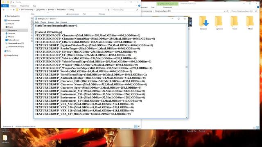Image resolution: width=262 pixels, height=147 pixels.
Task: Click the TEXTUREGROUP_VFX_64 line in Notepad
Action: (x=83, y=114)
